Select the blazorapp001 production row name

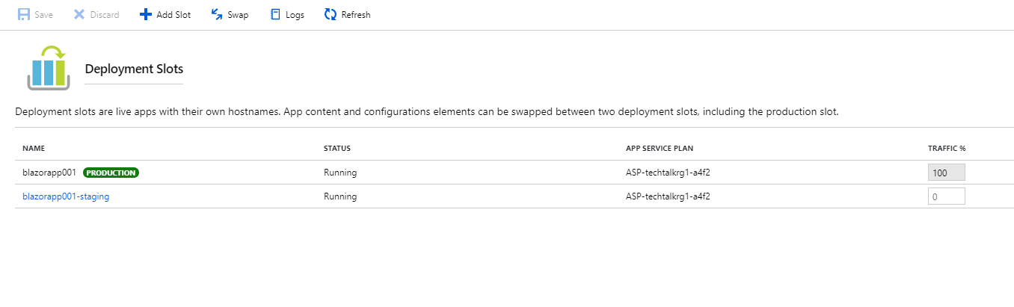pyautogui.click(x=49, y=173)
